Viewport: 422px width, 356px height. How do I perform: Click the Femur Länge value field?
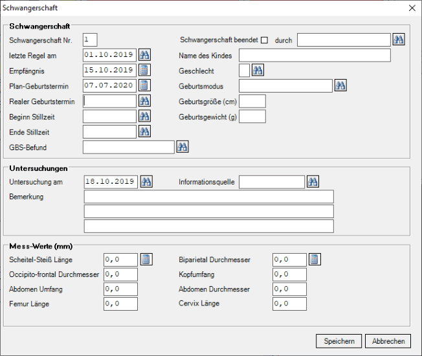point(120,304)
